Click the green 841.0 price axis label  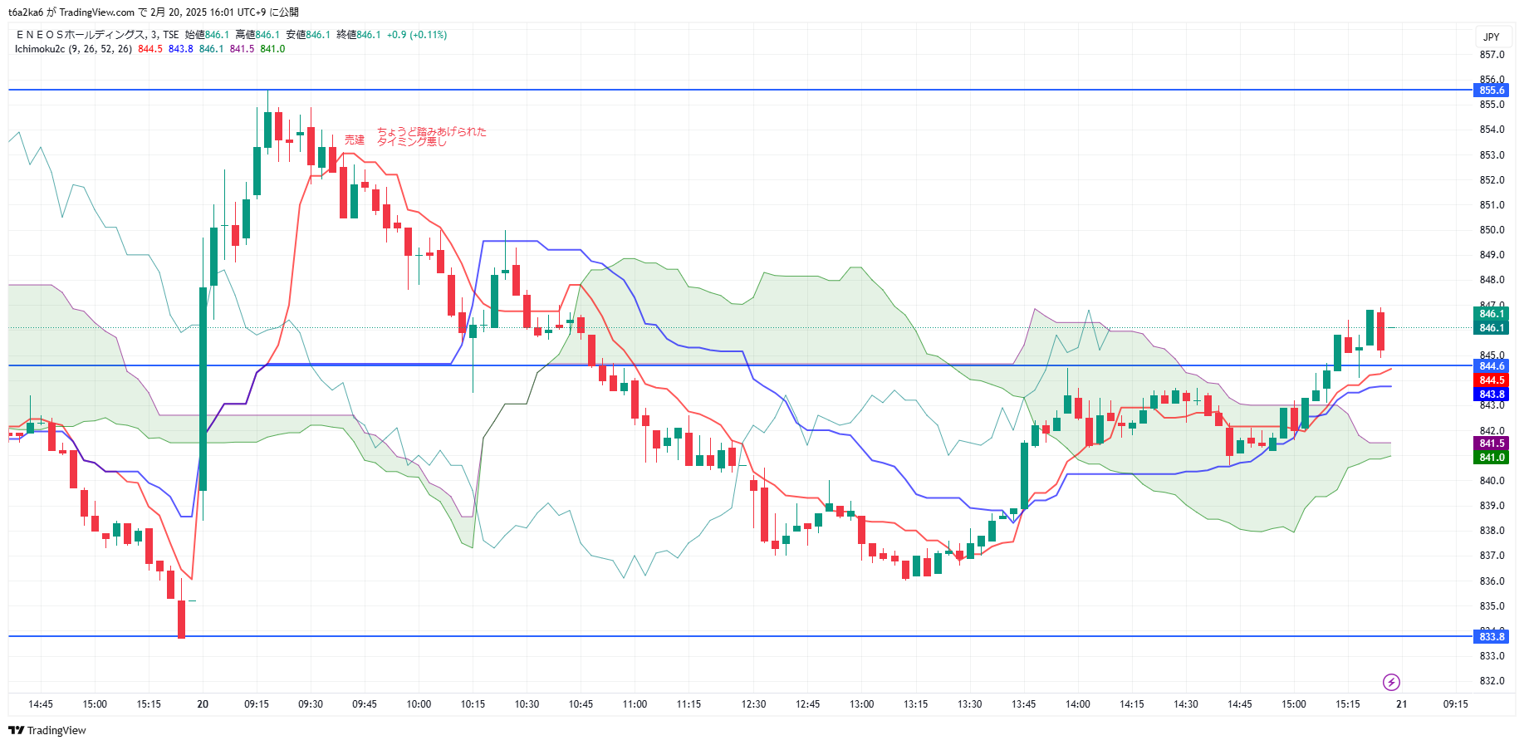[x=1492, y=458]
